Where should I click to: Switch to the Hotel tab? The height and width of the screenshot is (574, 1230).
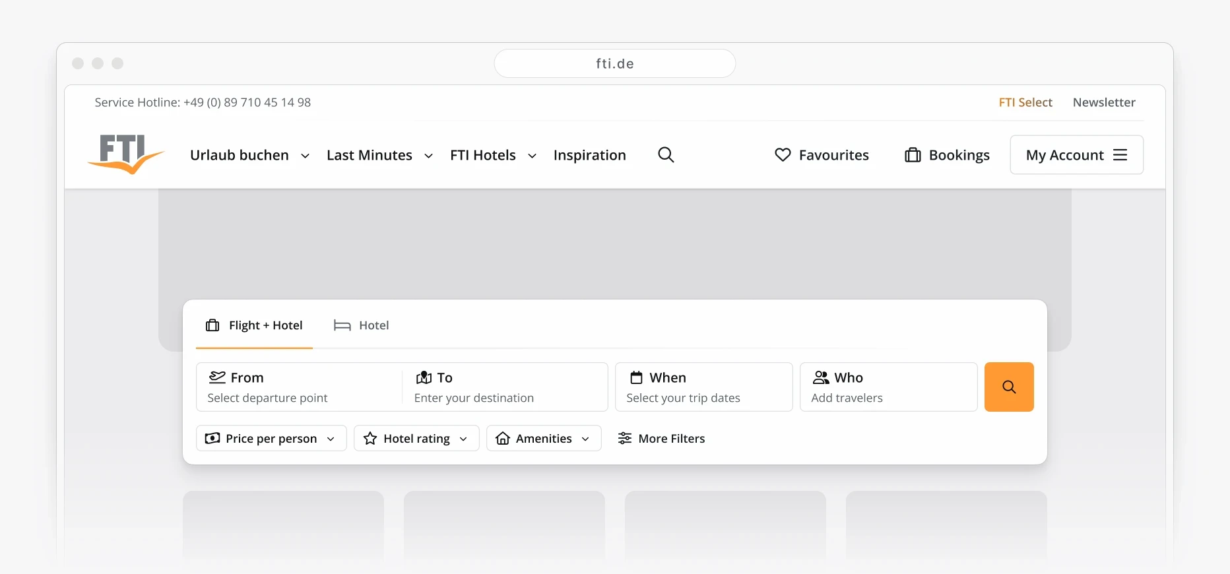(361, 325)
